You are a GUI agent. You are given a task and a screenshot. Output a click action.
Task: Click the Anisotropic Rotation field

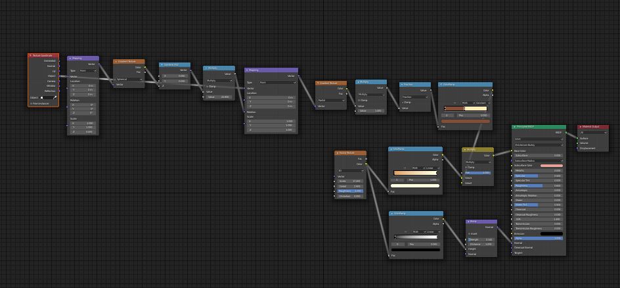click(x=538, y=195)
